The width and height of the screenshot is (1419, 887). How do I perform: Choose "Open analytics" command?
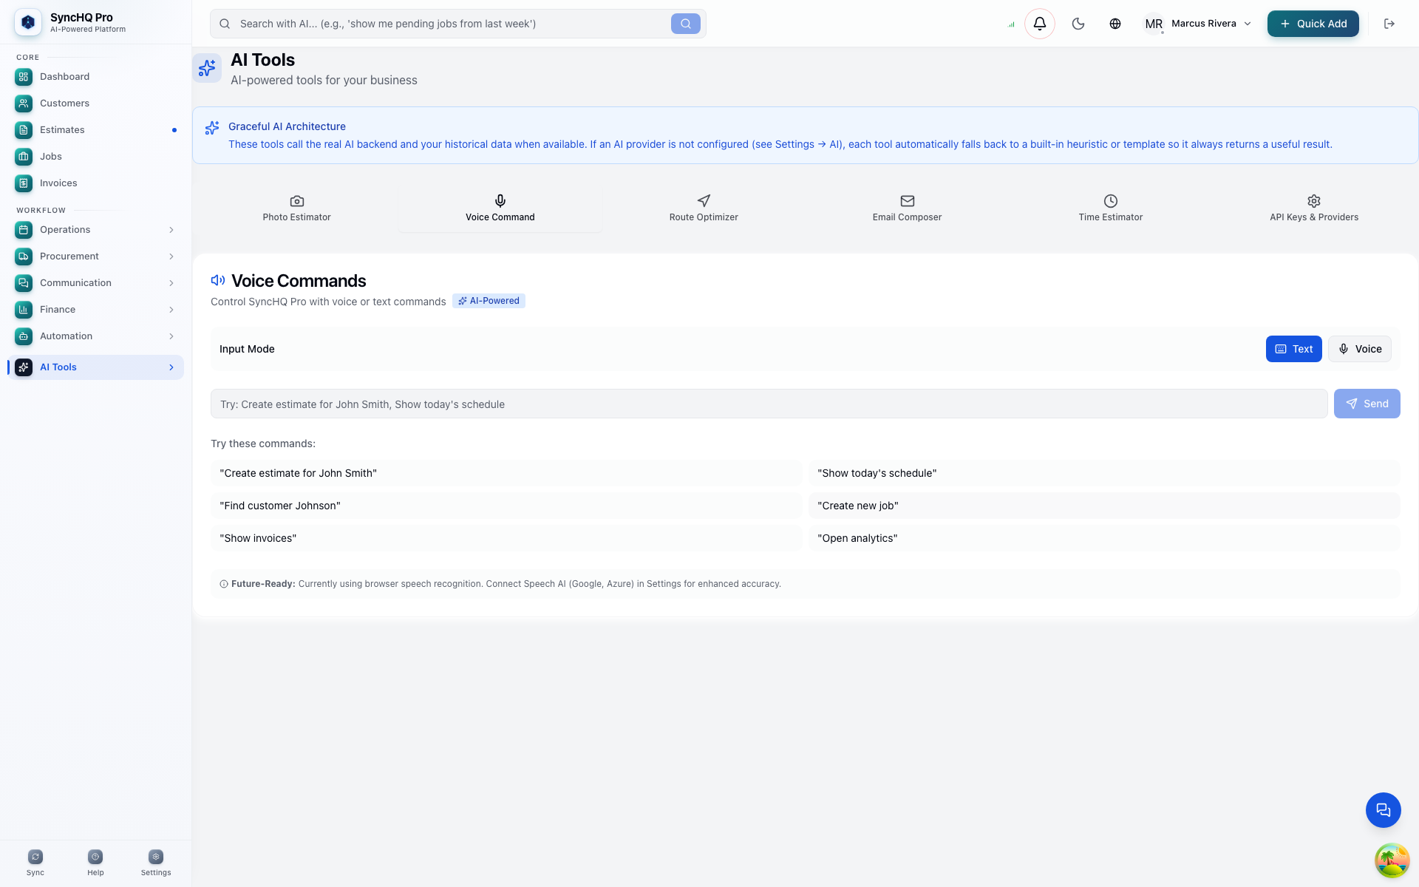(x=1104, y=538)
